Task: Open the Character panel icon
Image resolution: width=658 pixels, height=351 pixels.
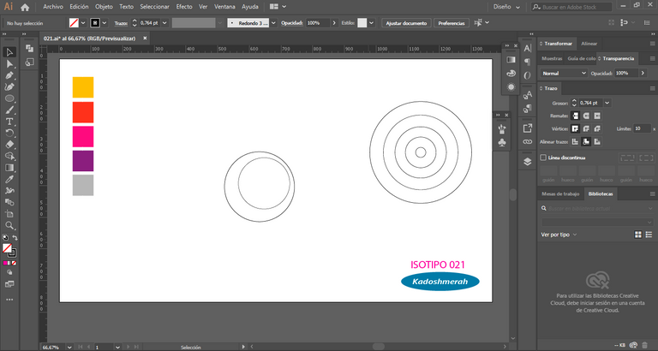Action: pyautogui.click(x=528, y=49)
